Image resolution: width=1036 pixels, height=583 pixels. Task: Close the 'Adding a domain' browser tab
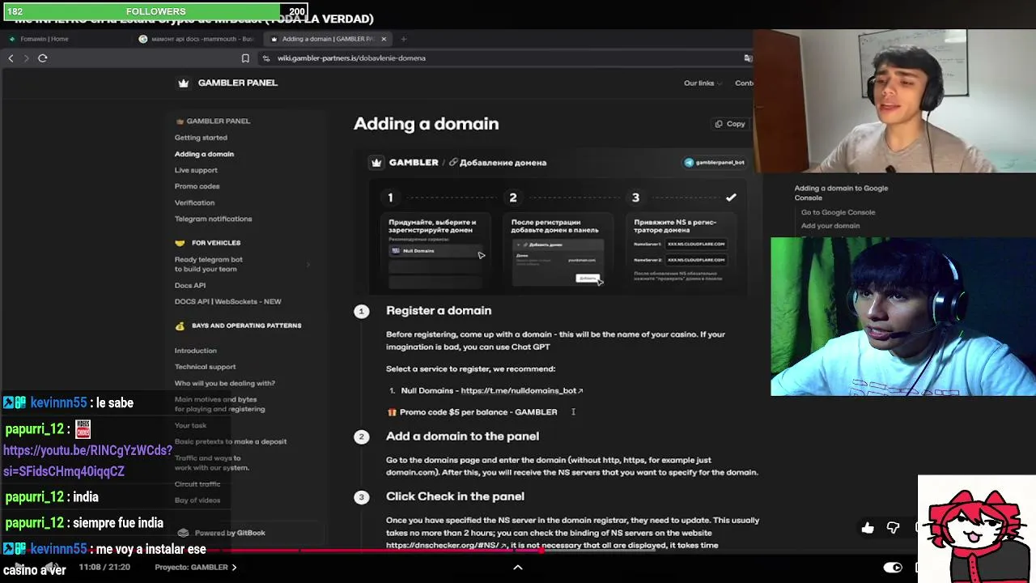click(x=384, y=39)
